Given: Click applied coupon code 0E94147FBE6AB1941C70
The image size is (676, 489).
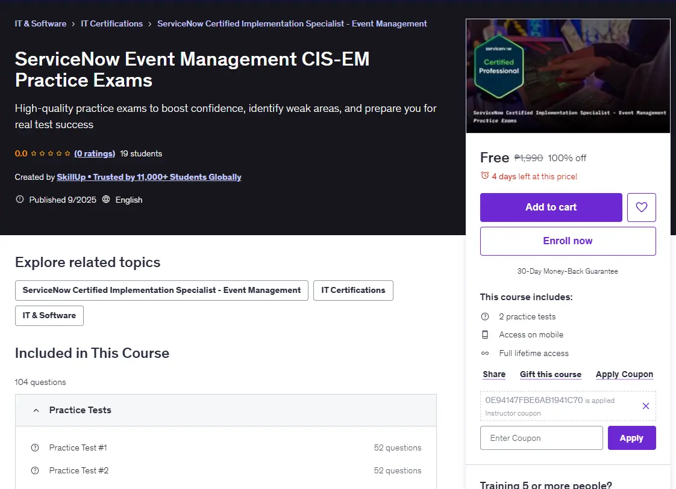Looking at the screenshot, I should tap(534, 400).
